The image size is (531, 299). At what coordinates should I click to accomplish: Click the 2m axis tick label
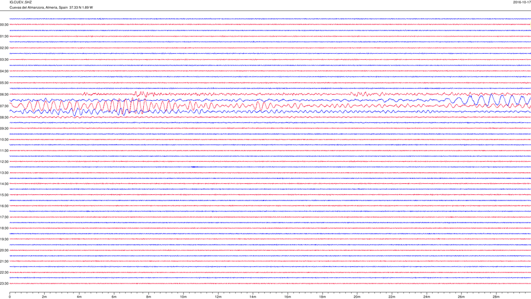click(x=44, y=297)
